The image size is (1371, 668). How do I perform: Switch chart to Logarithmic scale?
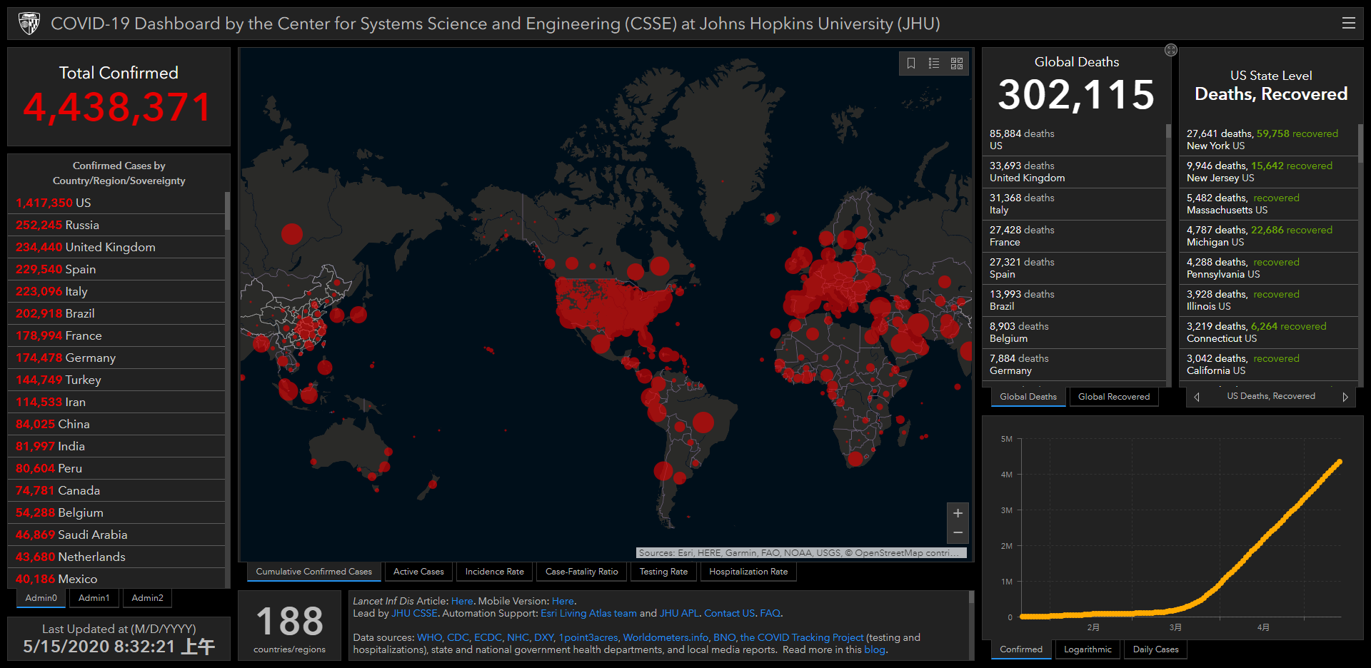pyautogui.click(x=1087, y=649)
